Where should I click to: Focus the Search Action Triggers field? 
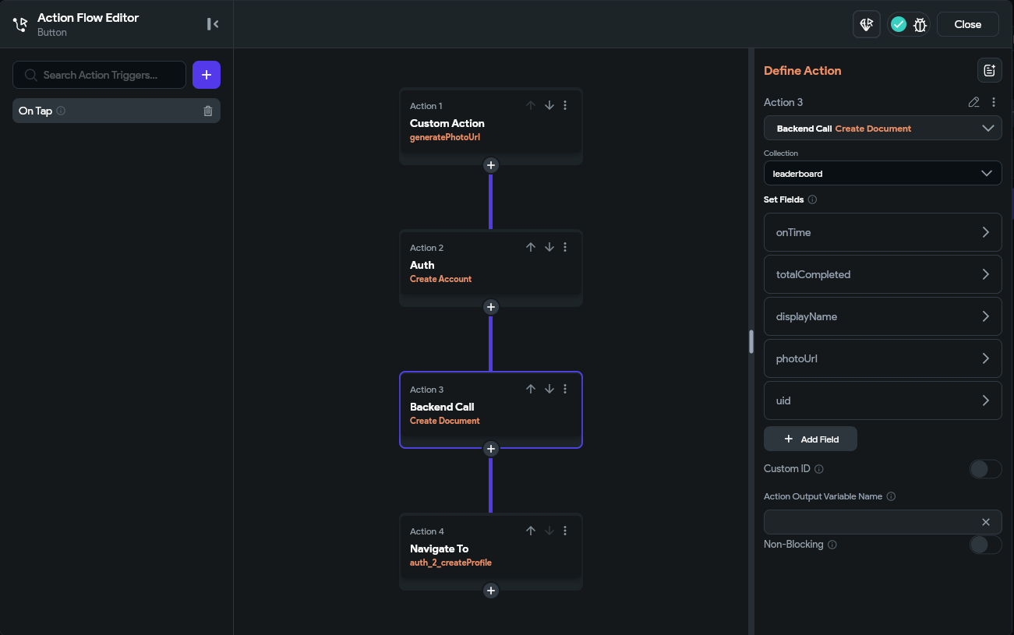tap(100, 75)
